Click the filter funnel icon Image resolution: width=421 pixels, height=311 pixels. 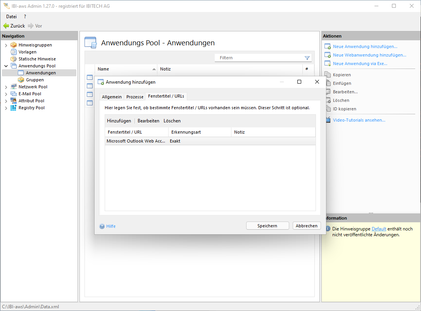[307, 58]
